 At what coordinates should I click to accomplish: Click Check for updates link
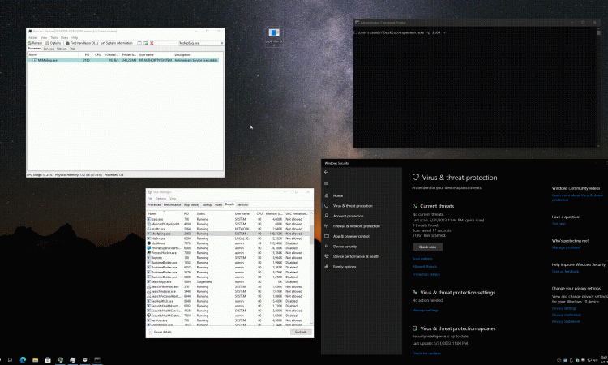coord(426,354)
